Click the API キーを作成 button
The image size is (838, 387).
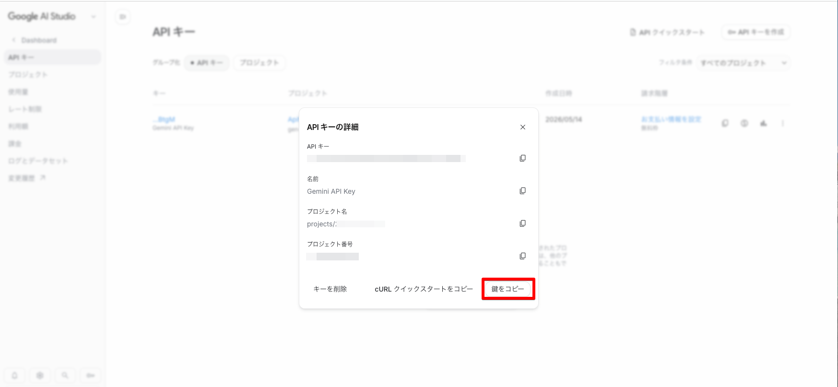point(756,32)
